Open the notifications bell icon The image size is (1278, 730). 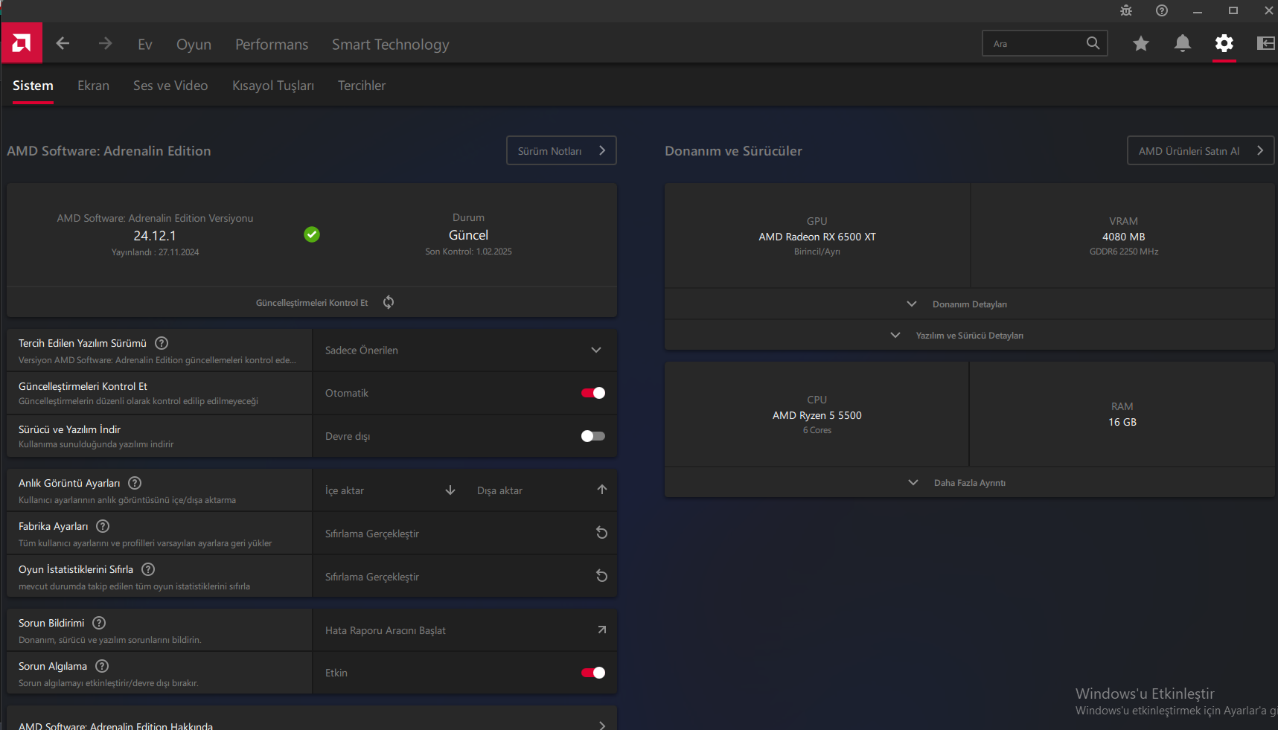[x=1182, y=44]
